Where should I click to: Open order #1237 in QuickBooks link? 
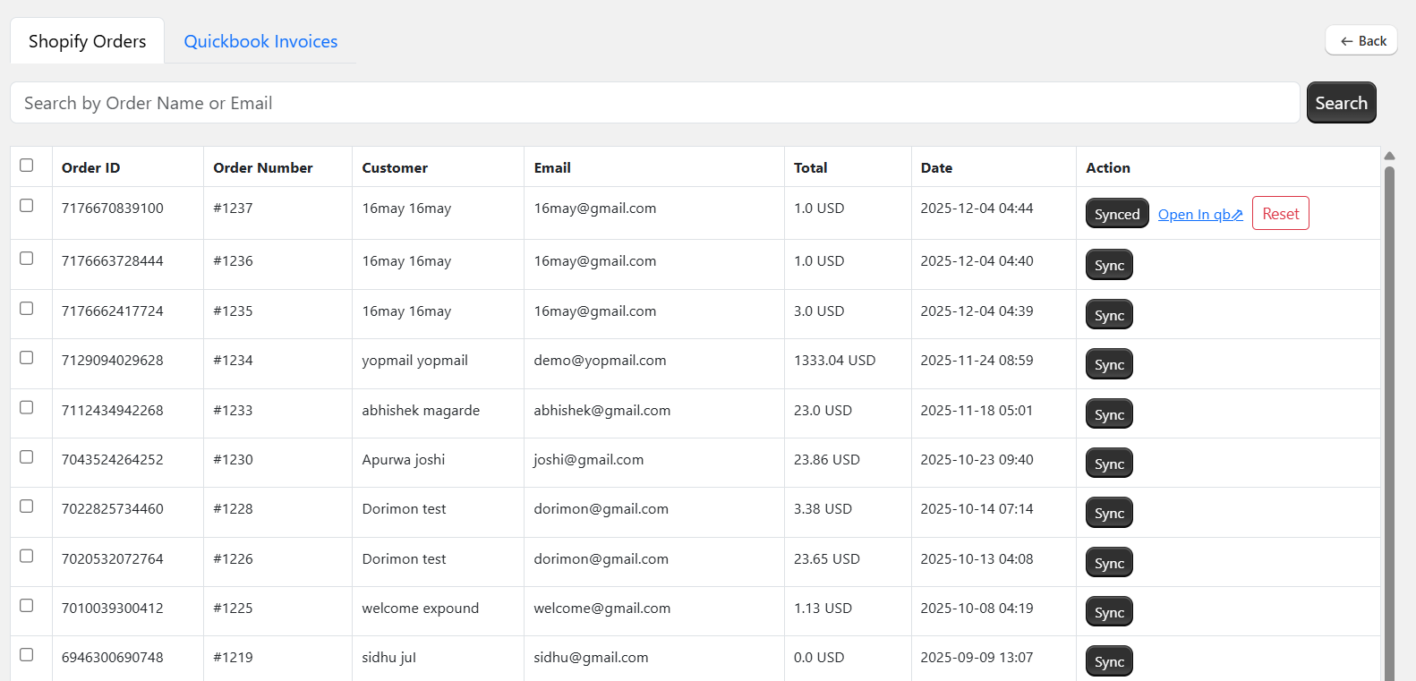pos(1199,215)
